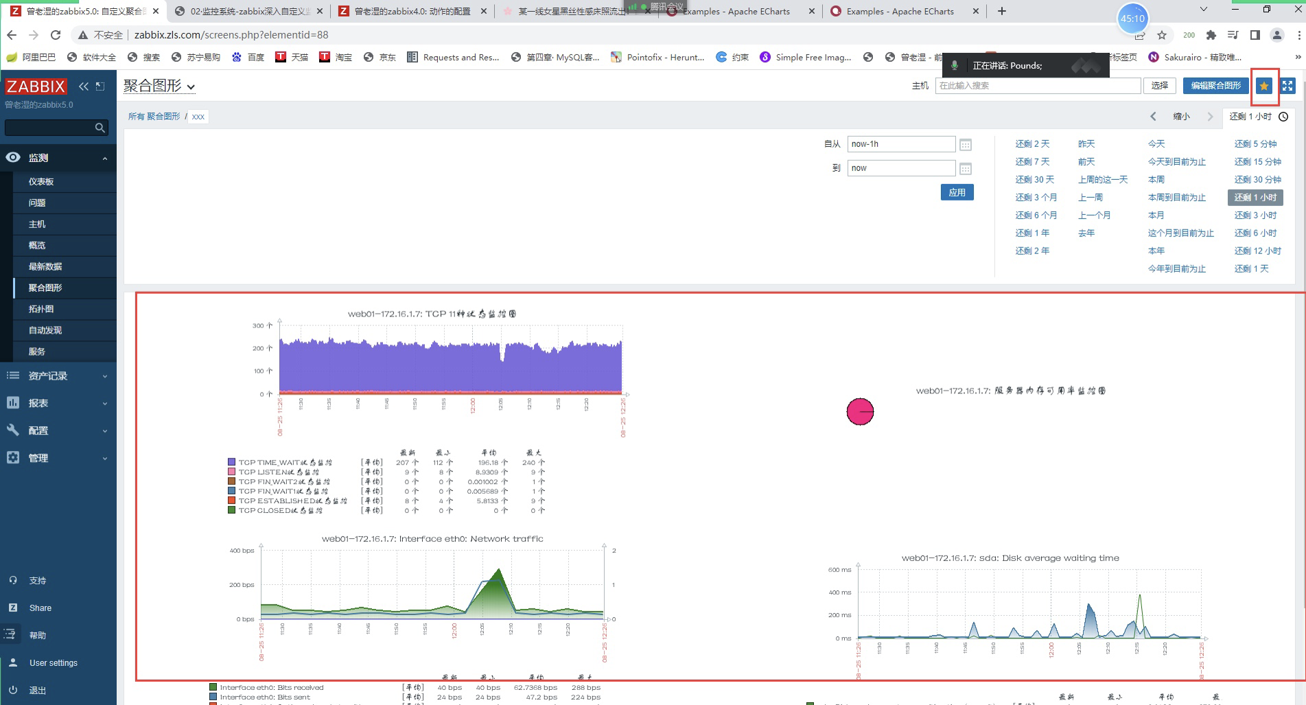1306x705 pixels.
Task: Open browser tab search dropdown arrow
Action: [x=1203, y=10]
